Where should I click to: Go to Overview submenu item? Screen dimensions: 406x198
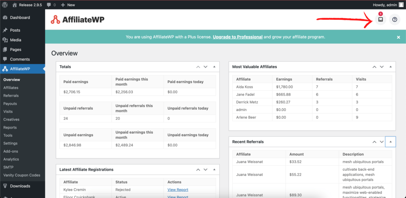(x=11, y=80)
